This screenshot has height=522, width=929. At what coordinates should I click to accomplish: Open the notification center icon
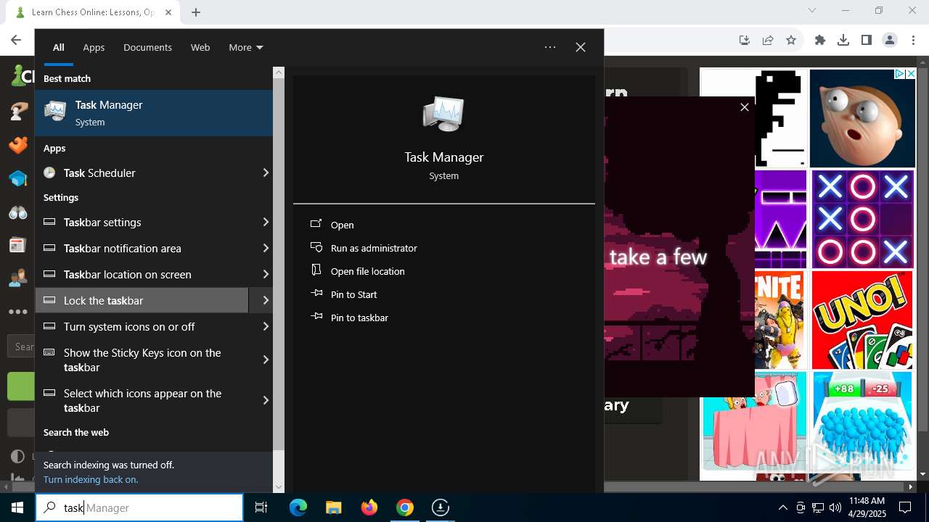pos(905,507)
